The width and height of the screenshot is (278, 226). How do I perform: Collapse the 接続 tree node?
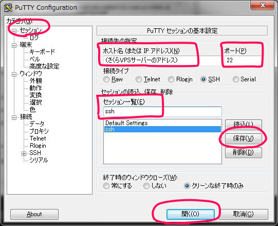point(14,117)
